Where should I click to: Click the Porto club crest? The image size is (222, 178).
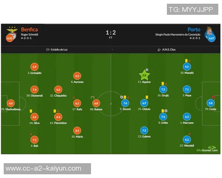(x=209, y=30)
